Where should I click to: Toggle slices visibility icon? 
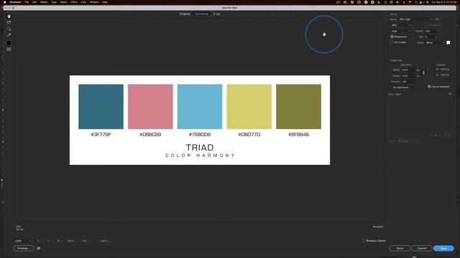9,49
